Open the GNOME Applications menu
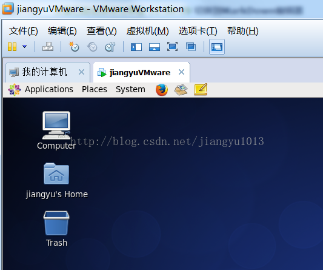This screenshot has height=270, width=323. coord(49,90)
